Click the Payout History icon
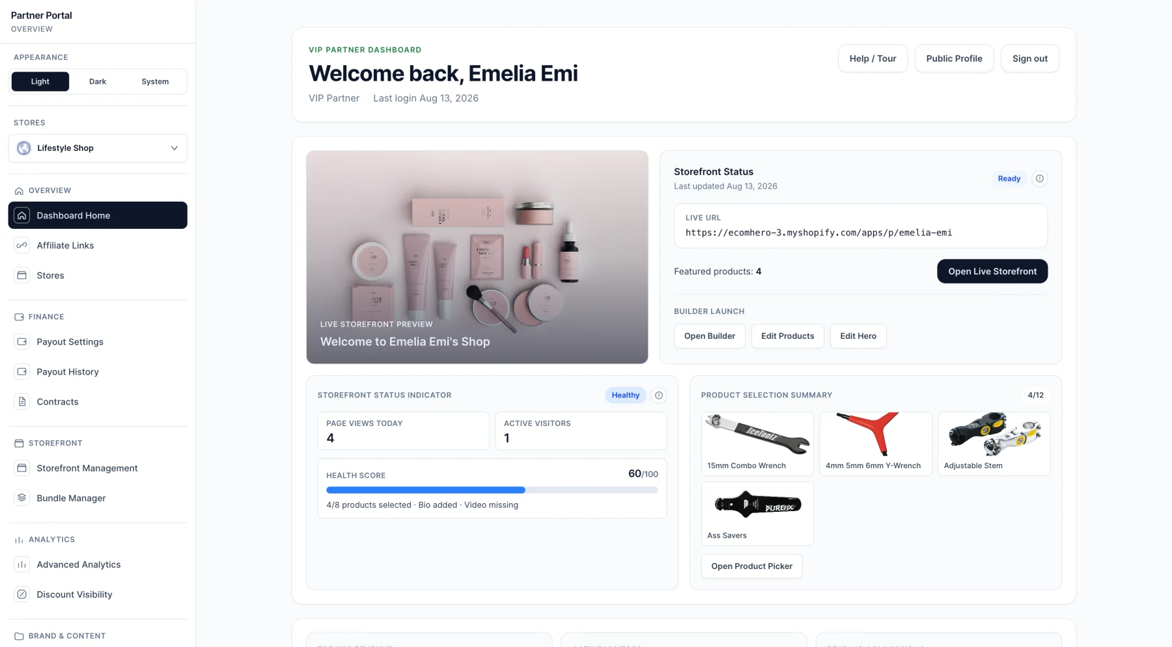Image resolution: width=1172 pixels, height=647 pixels. [x=22, y=371]
